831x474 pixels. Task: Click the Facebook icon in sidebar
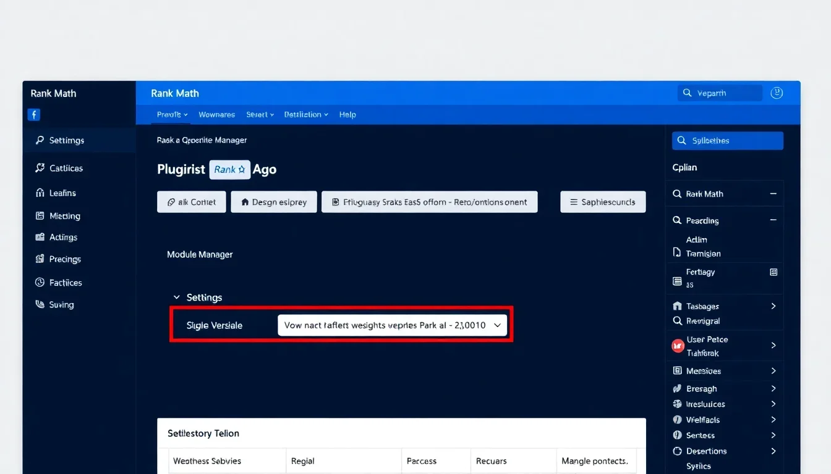click(x=34, y=114)
